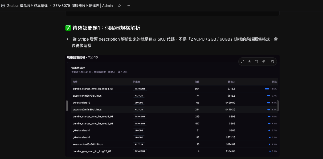323x159 pixels.
Task: Click the ALIYUN badge for swas.s.c4m8s70b1.linux
Action: click(139, 96)
